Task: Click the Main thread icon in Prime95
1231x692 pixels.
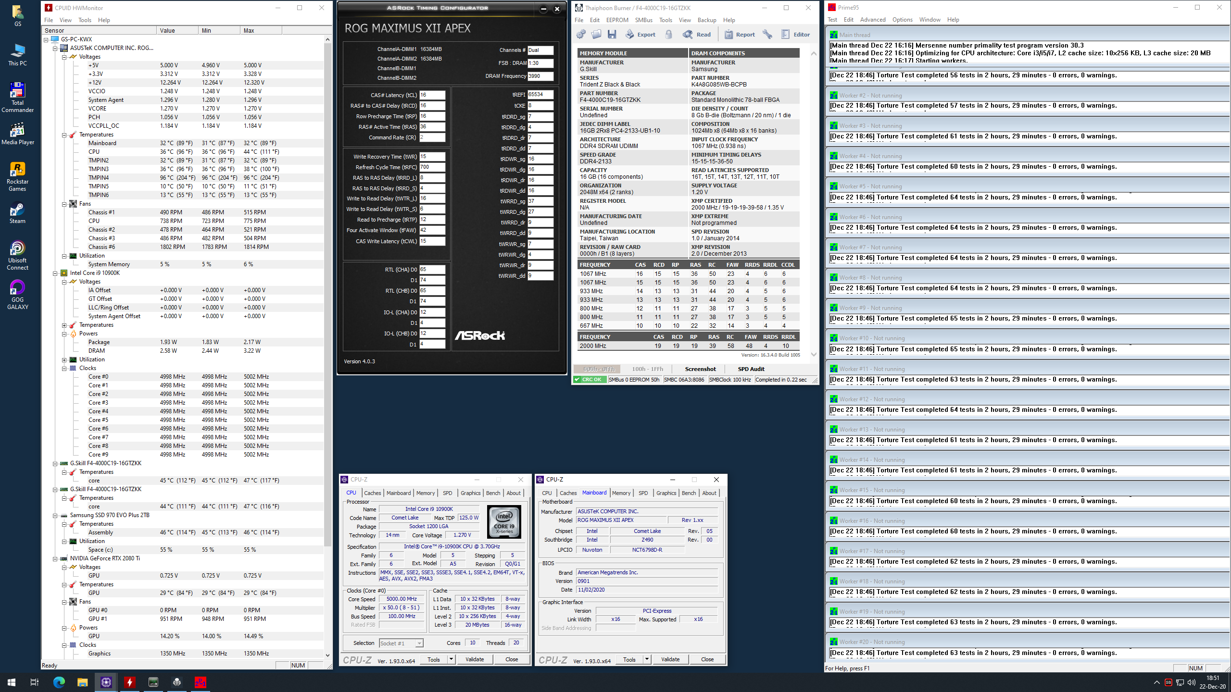Action: [834, 35]
